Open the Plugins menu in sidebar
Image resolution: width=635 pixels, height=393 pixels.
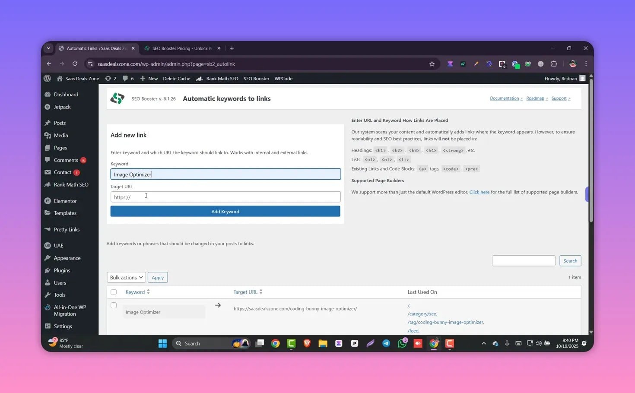tap(62, 270)
